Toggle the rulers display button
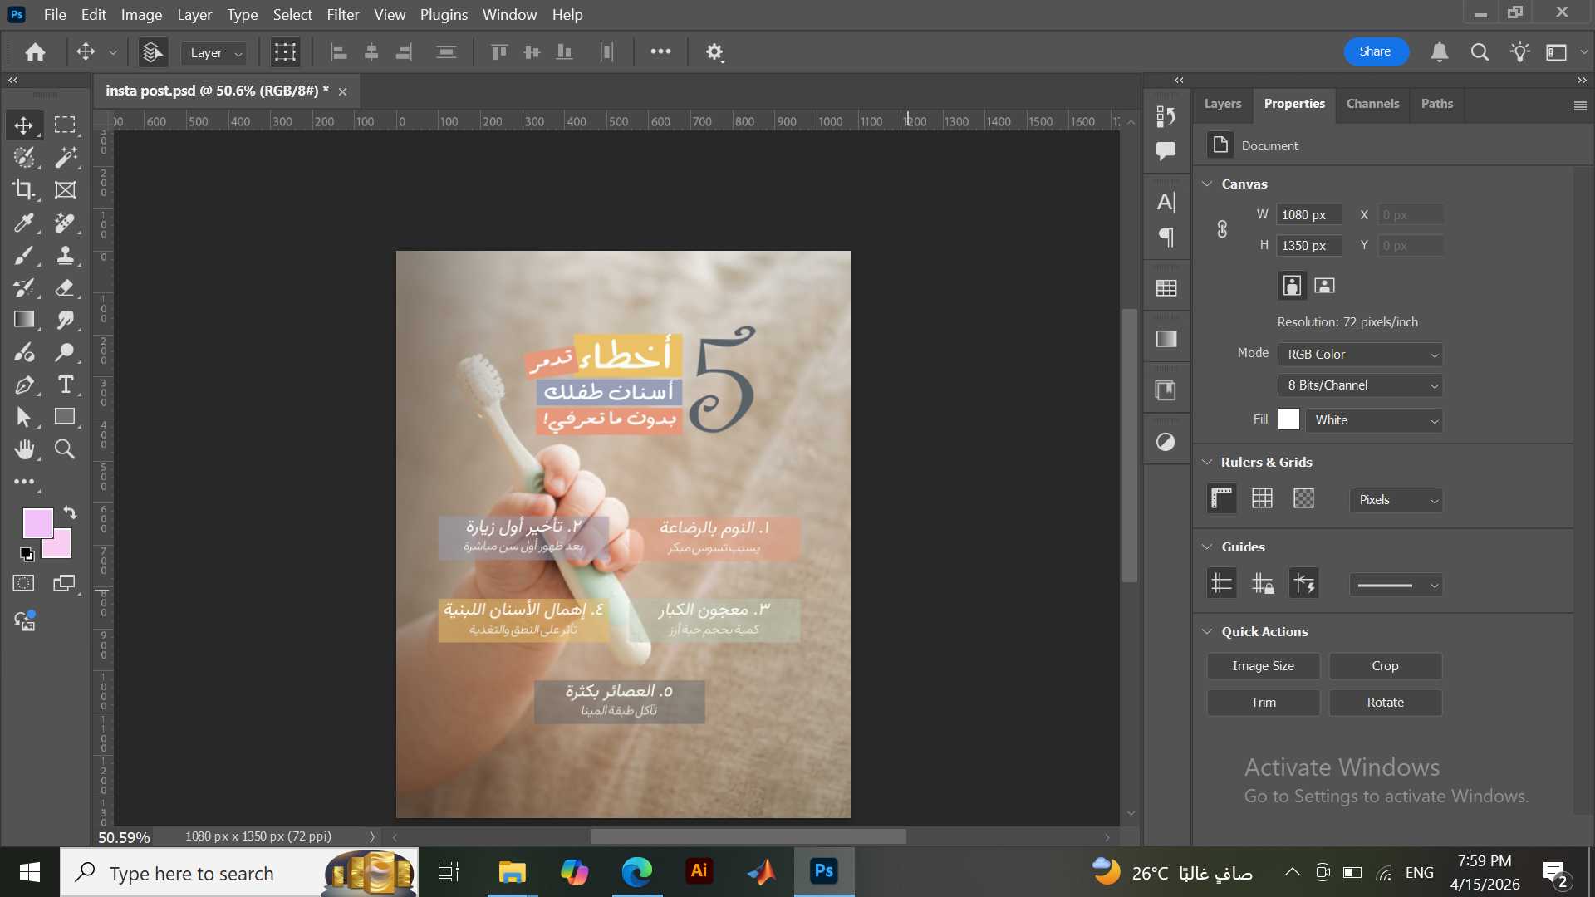The height and width of the screenshot is (897, 1595). tap(1221, 498)
